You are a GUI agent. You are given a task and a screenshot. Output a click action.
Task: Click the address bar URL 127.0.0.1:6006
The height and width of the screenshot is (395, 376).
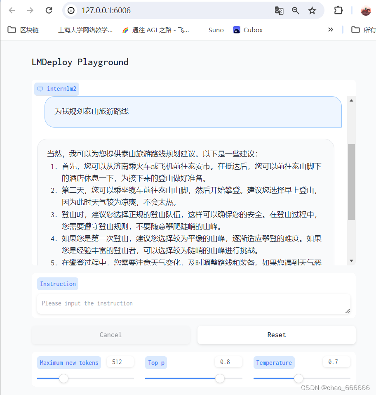tap(106, 11)
